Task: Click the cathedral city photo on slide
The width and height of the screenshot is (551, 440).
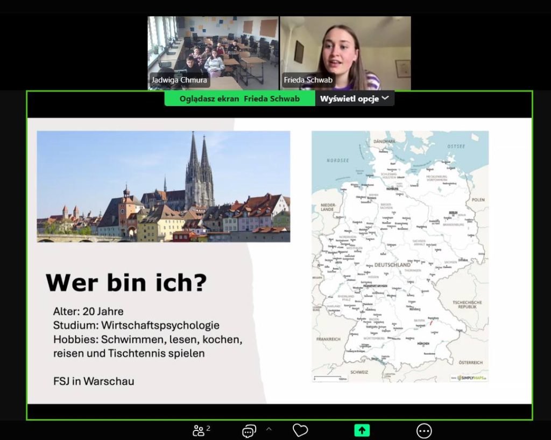Action: tap(163, 186)
